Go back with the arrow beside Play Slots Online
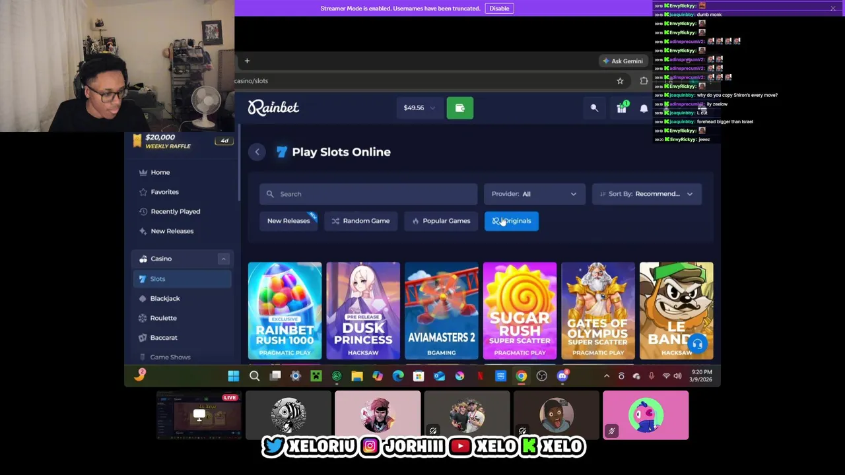The width and height of the screenshot is (845, 475). click(257, 152)
